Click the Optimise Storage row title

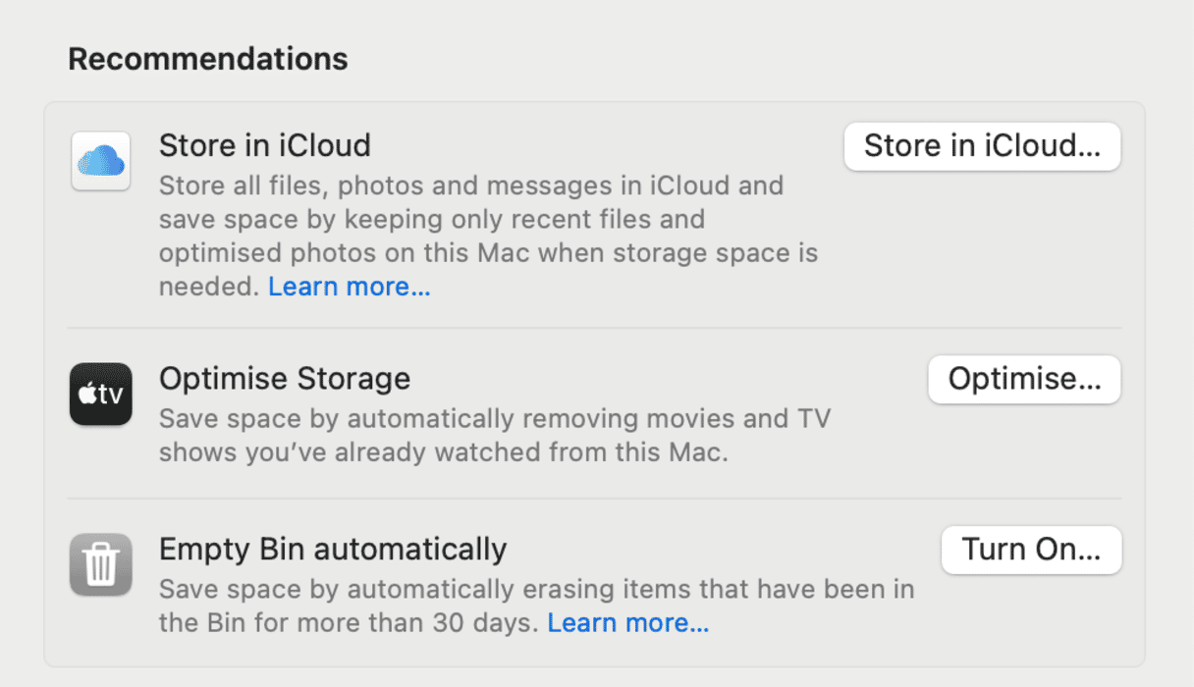tap(285, 379)
